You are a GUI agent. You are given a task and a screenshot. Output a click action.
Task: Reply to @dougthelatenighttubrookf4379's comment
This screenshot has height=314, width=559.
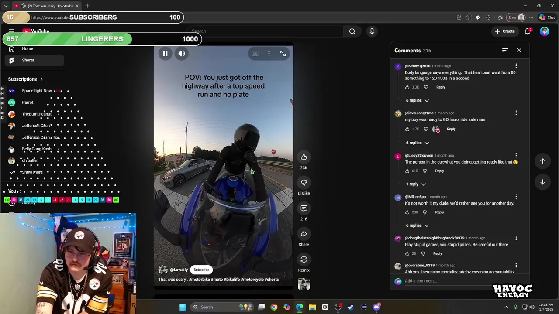438,253
